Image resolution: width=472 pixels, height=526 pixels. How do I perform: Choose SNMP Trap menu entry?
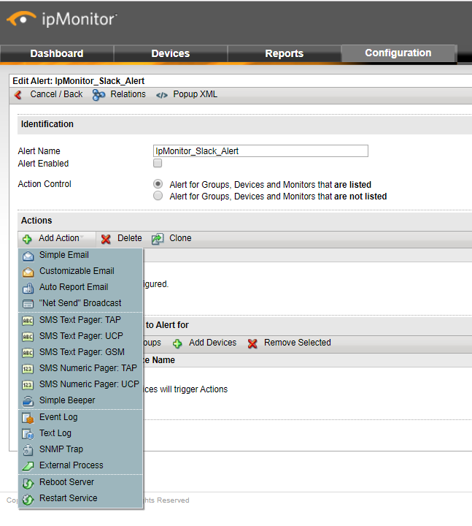tap(80, 449)
